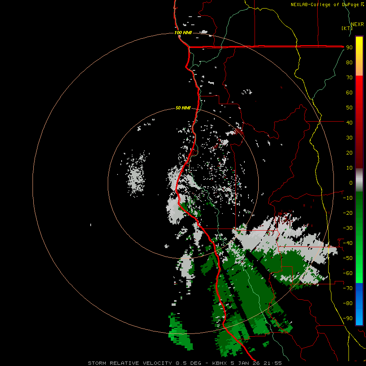Screen dimensions: 366x366
Task: Click the 90 value on the velocity scale
Action: [349, 48]
